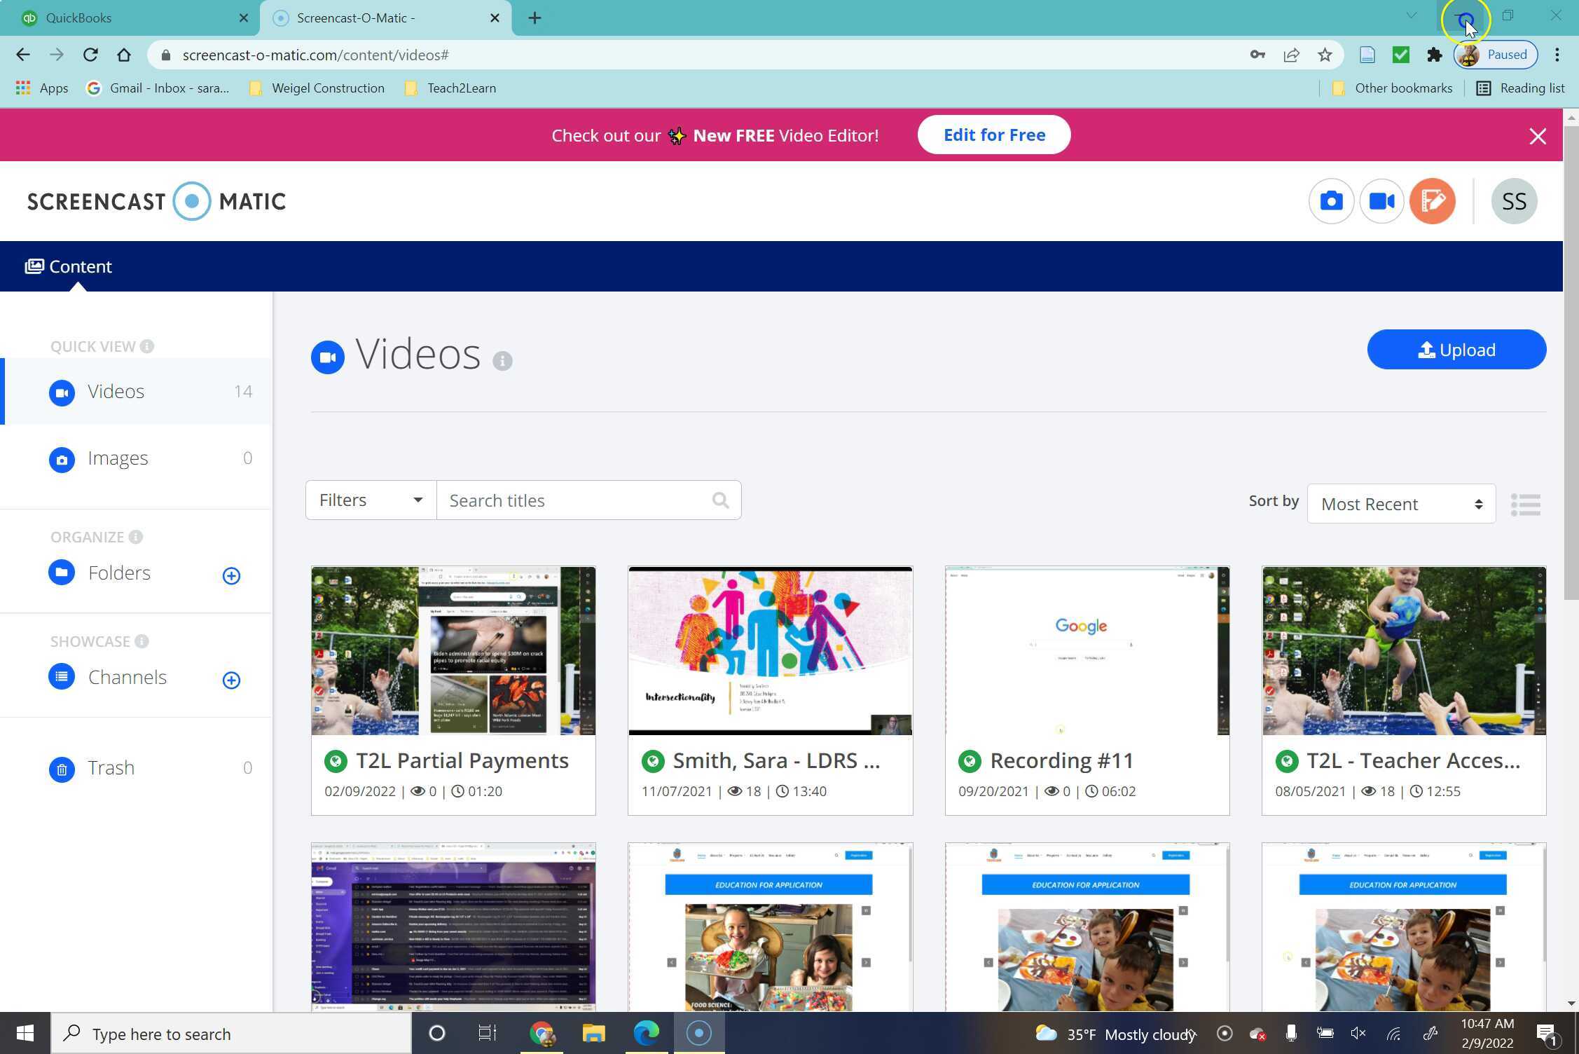Open the orange video editor icon
The image size is (1579, 1054).
[x=1432, y=202]
